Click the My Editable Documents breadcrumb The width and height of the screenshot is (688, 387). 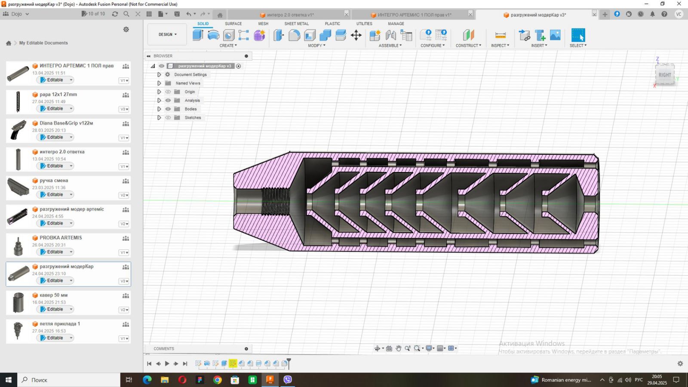43,43
